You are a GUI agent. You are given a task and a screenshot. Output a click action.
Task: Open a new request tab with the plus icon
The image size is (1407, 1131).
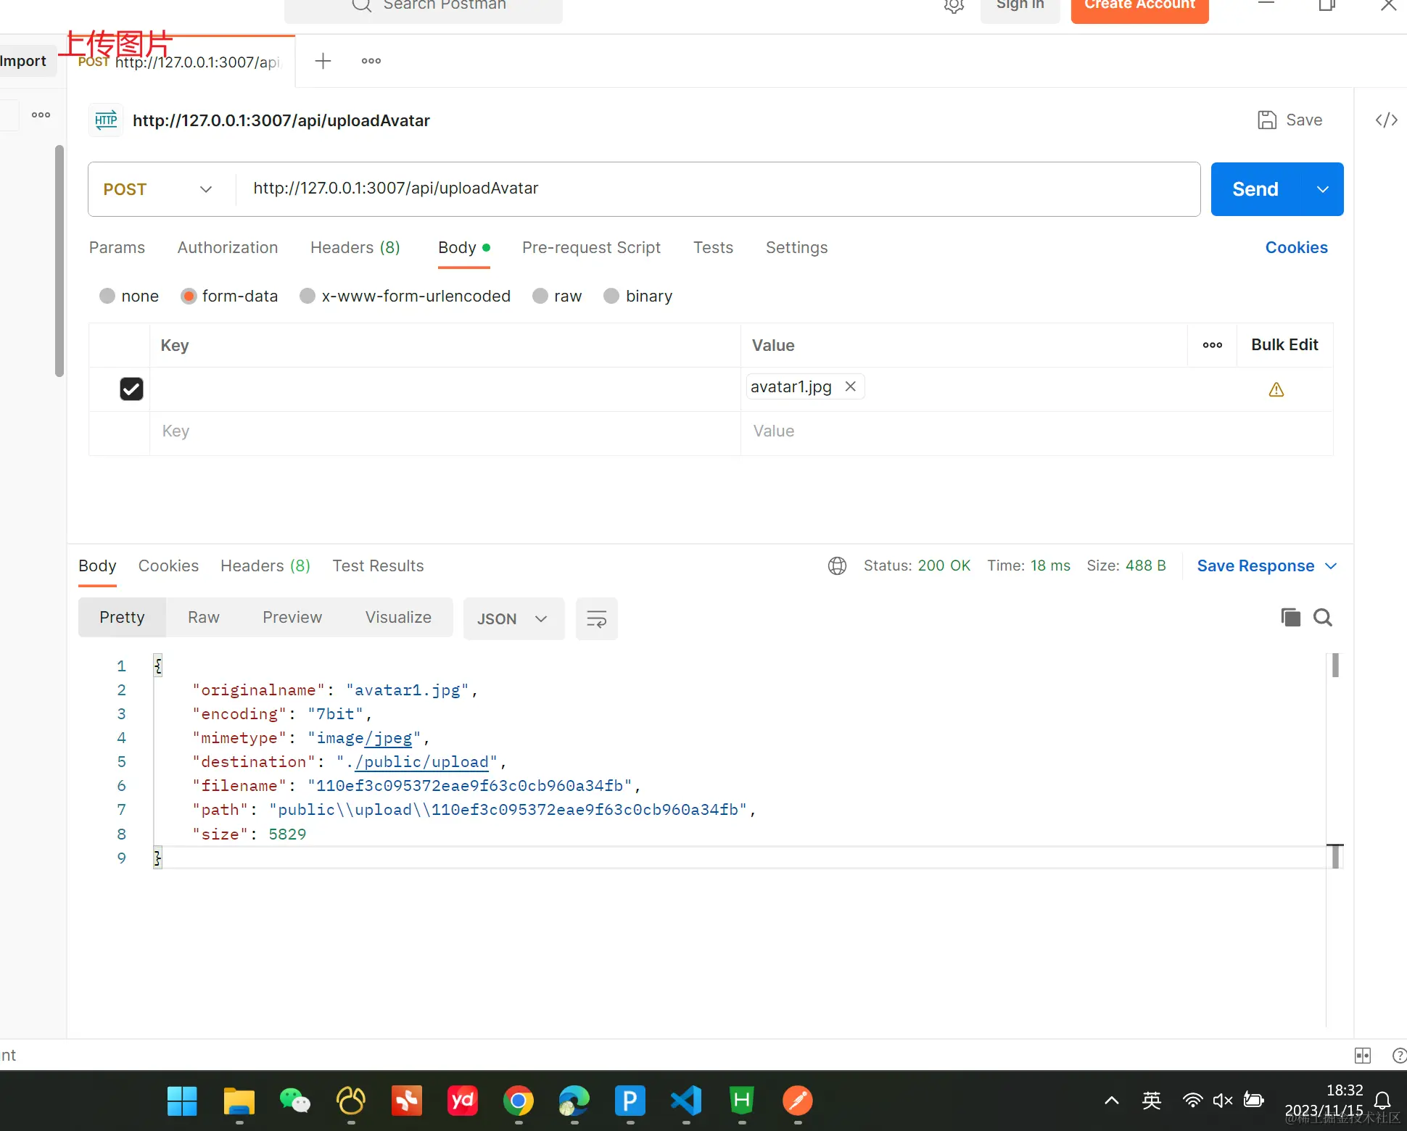323,61
